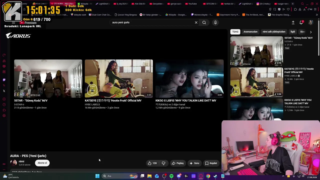The width and height of the screenshot is (320, 180).
Task: Open the rémi channel avatar
Action: [x=13, y=163]
